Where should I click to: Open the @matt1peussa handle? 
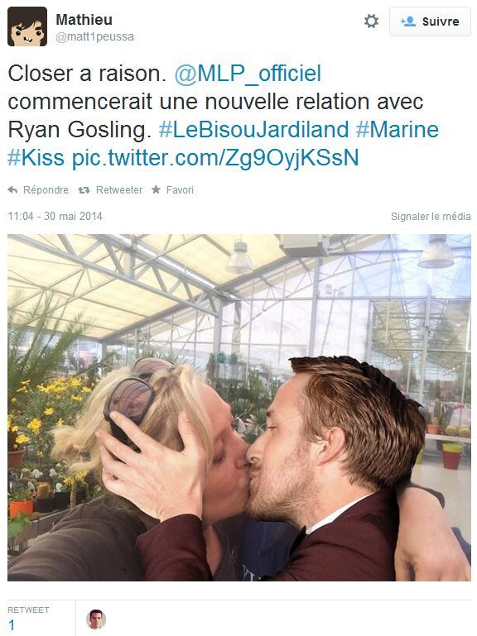point(94,37)
